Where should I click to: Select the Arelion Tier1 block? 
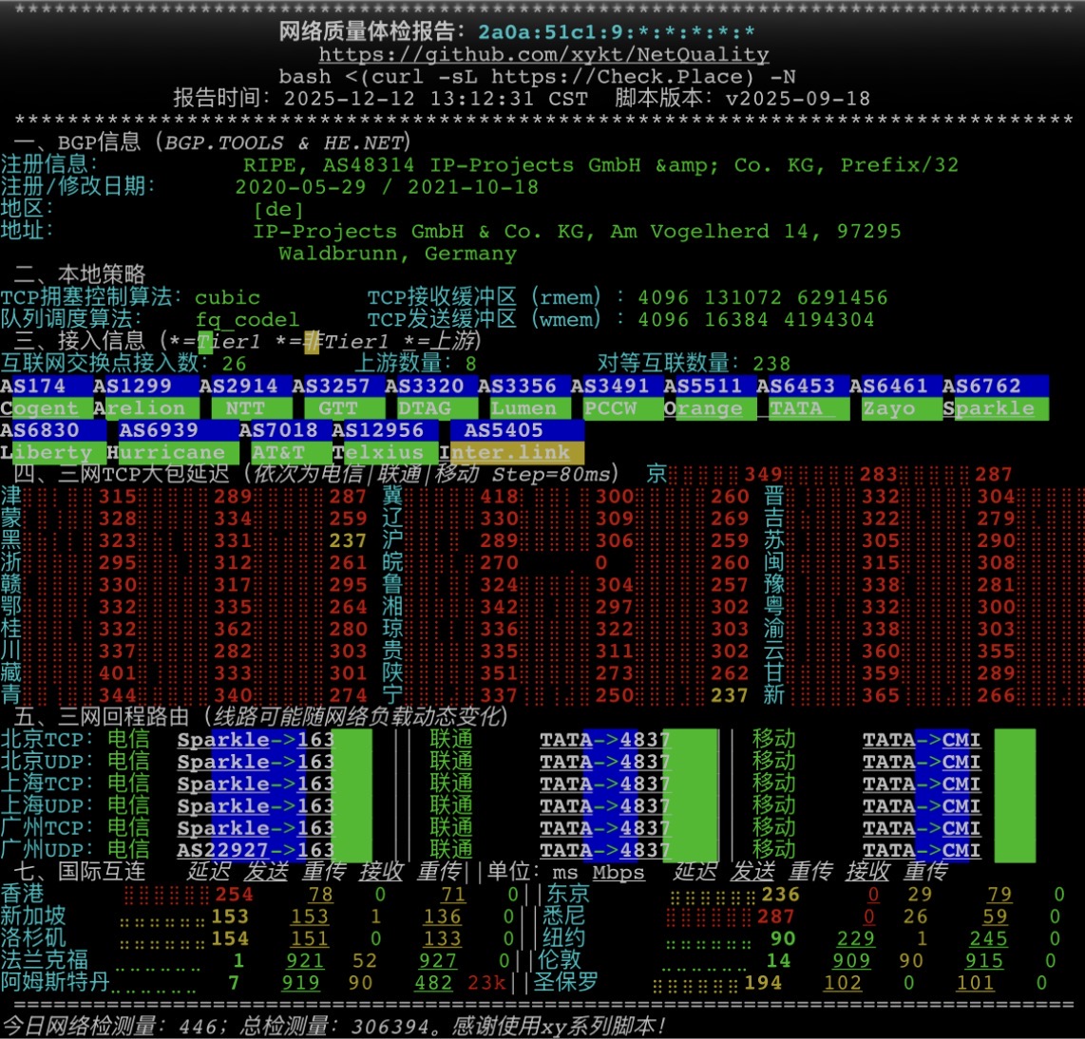coord(141,408)
